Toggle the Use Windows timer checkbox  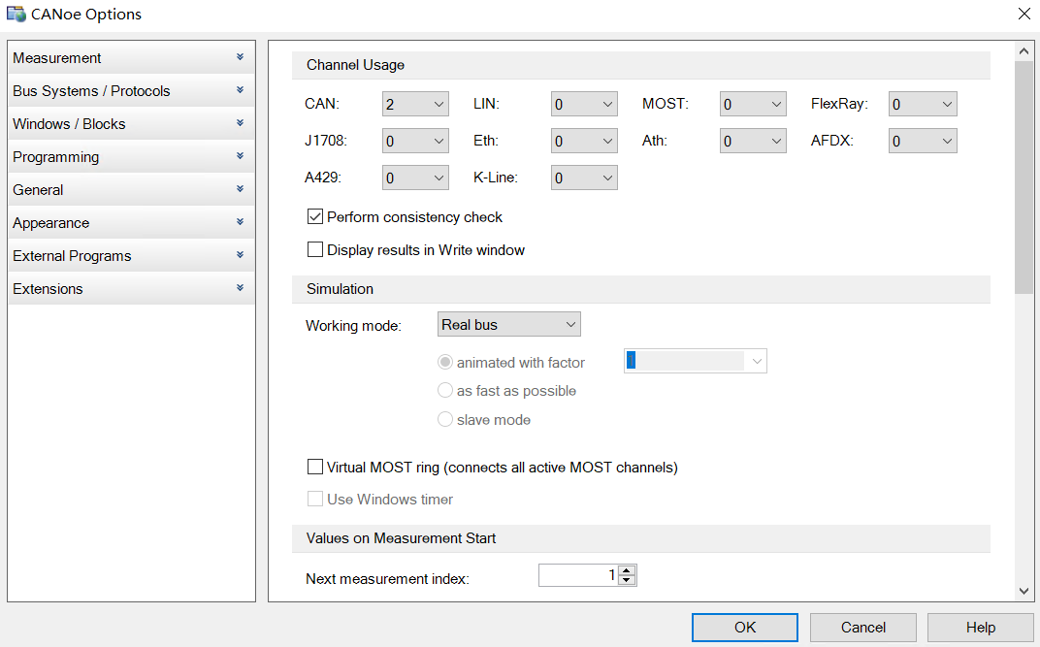[315, 499]
